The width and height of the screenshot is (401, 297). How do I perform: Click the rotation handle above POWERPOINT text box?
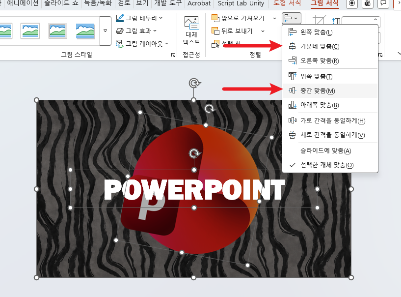click(x=194, y=153)
